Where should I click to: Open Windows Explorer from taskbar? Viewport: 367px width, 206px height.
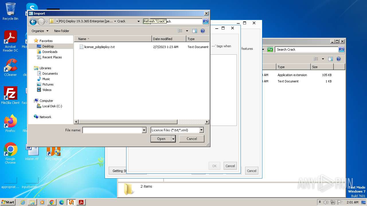(32, 202)
